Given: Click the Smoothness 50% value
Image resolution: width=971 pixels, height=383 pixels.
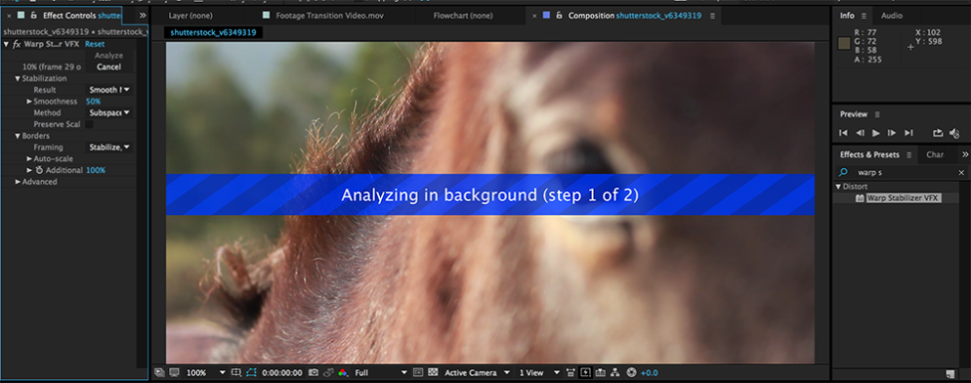Looking at the screenshot, I should 93,101.
